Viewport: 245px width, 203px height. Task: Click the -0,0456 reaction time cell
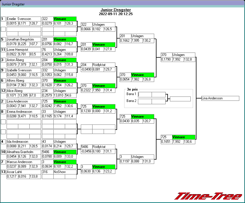click(x=87, y=151)
